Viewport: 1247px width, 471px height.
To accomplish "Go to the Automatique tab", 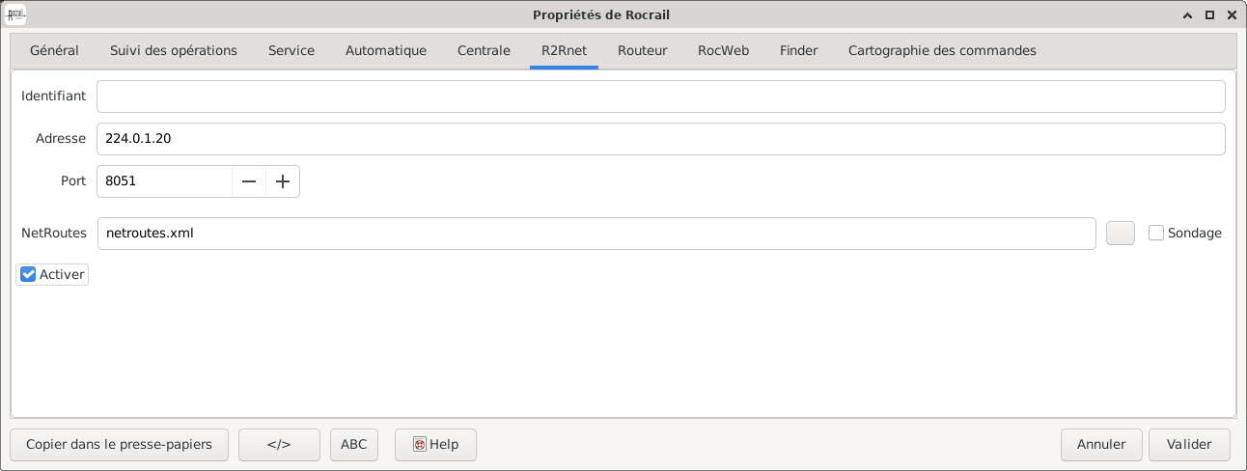I will (x=386, y=51).
